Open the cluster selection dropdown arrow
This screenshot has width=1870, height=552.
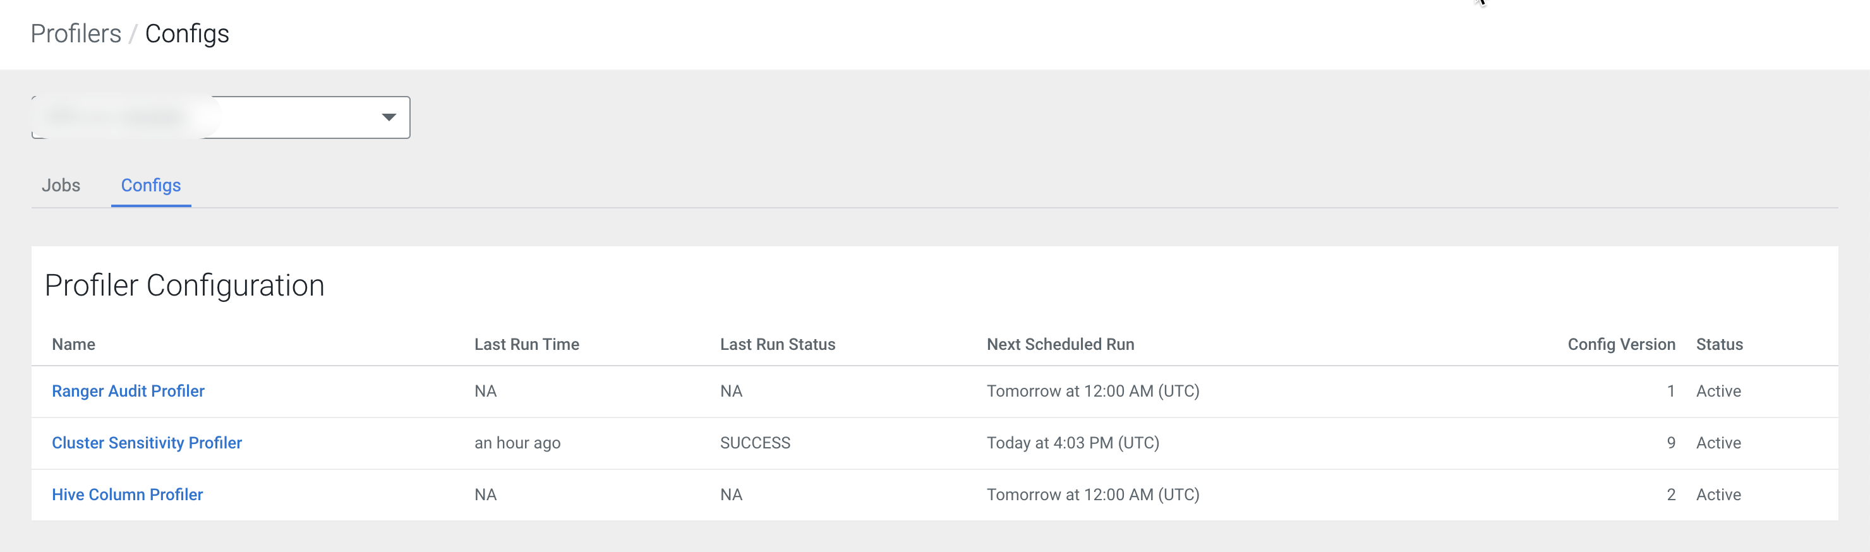[x=389, y=117]
